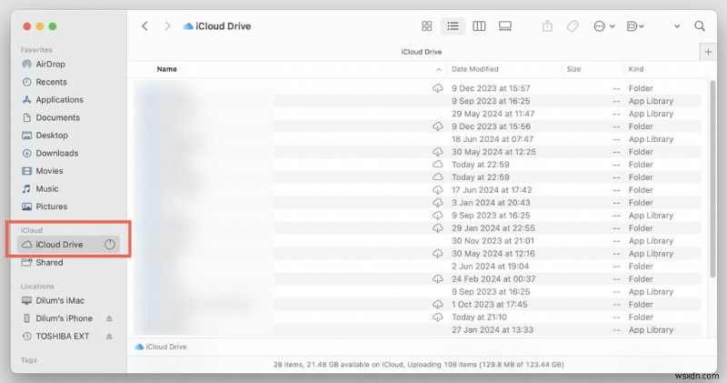
Task: Download item dated 9 Dec 2023 at 15:57
Action: pyautogui.click(x=438, y=88)
